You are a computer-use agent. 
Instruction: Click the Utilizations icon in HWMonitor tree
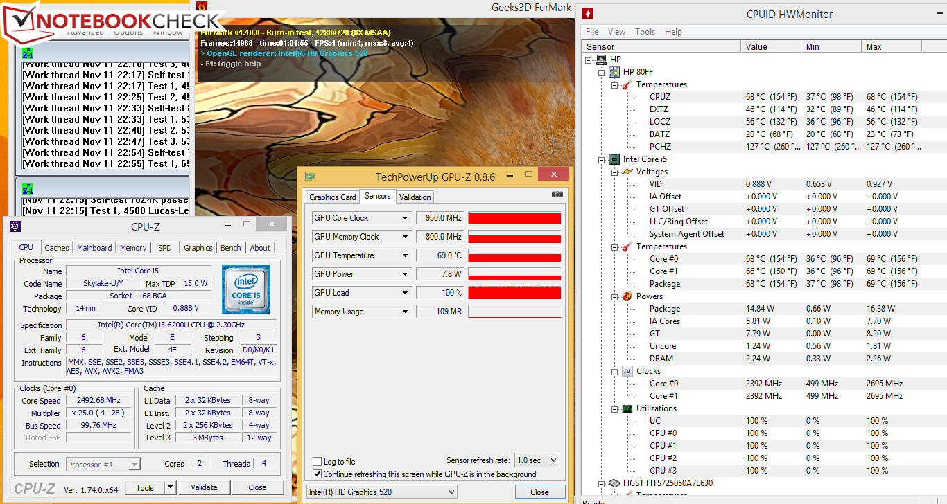coord(626,408)
